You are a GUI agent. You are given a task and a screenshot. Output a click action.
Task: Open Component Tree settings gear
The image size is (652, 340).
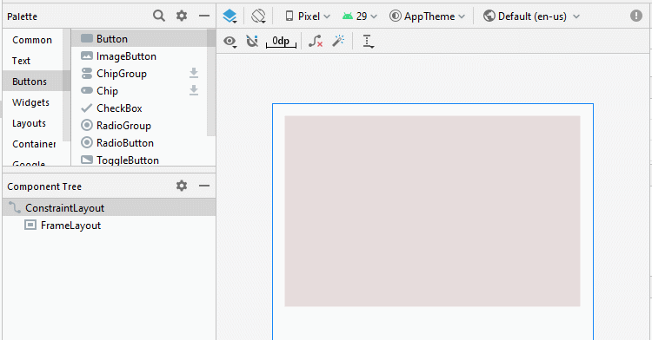click(x=182, y=186)
